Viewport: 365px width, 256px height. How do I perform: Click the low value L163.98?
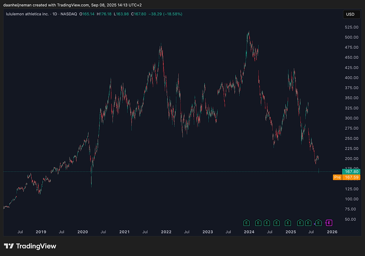coord(121,14)
